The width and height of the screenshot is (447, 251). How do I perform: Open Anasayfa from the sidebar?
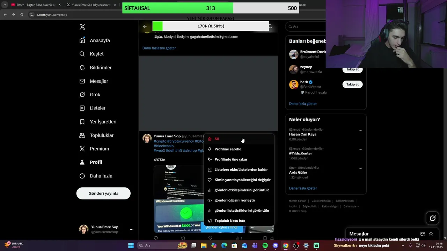tap(95, 40)
